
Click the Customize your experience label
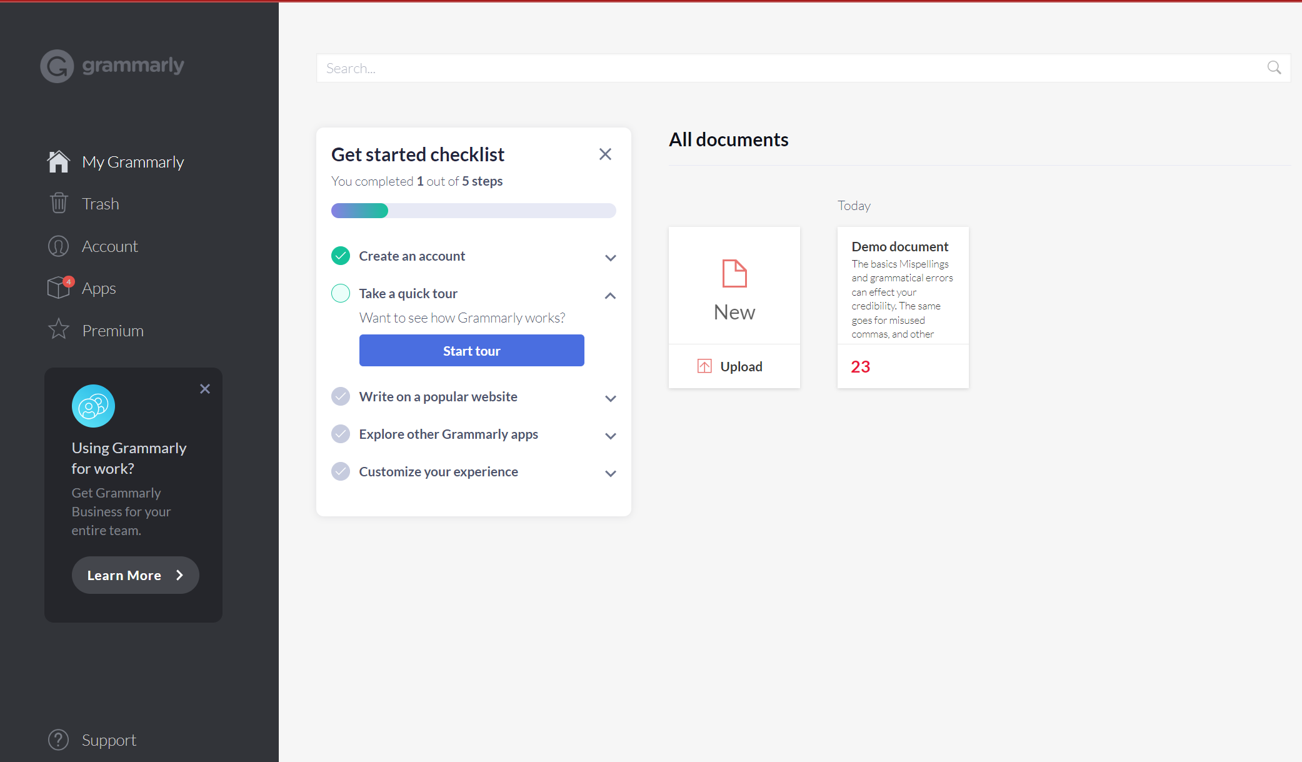[x=438, y=471]
